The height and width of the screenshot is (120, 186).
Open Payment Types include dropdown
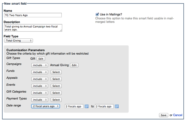[40, 100]
